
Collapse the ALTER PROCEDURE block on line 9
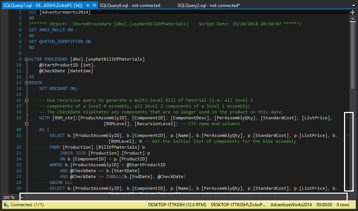click(x=26, y=59)
